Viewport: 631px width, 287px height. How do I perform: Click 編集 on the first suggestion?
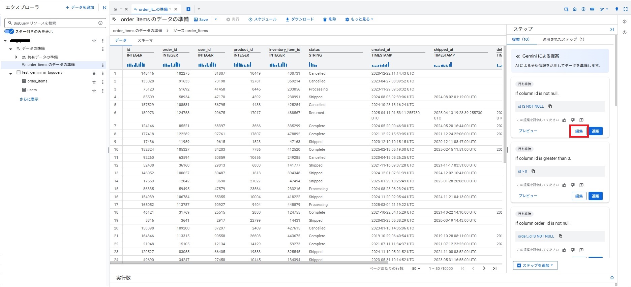(579, 131)
